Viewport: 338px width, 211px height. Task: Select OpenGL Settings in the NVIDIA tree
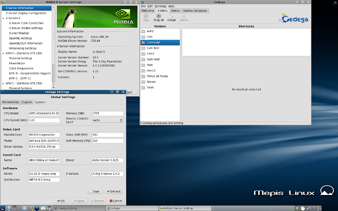click(21, 38)
